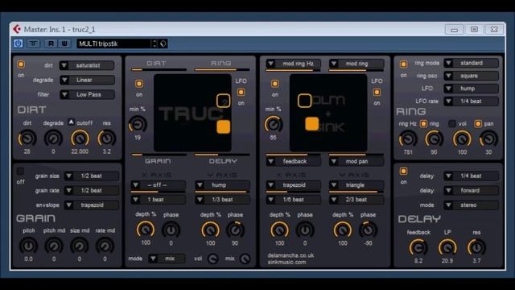Open the left pad 1 beat rate dropdown
Screen dimensions: 515x290
pyautogui.click(x=158, y=200)
